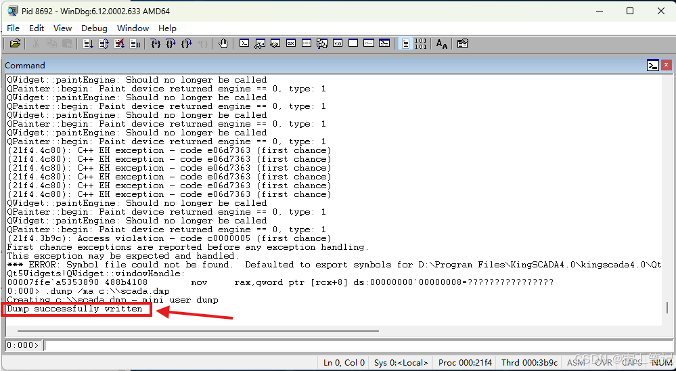
Task: Open the Debug menu
Action: click(94, 28)
